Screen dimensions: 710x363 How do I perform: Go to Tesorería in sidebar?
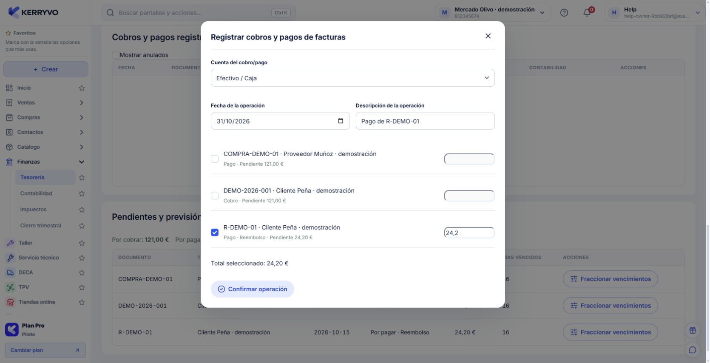pyautogui.click(x=45, y=177)
